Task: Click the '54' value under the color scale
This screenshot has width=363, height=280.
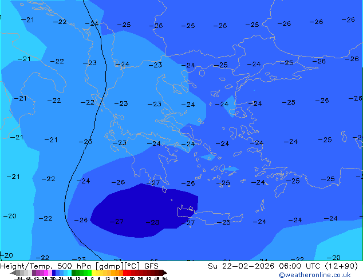Action: (x=165, y=278)
